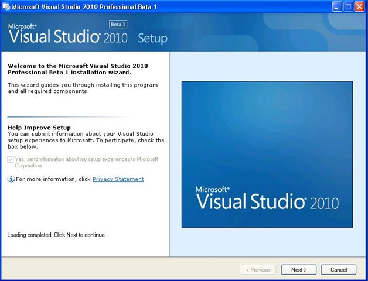
Task: Click the Help Improve Setup heading
Action: [x=39, y=128]
